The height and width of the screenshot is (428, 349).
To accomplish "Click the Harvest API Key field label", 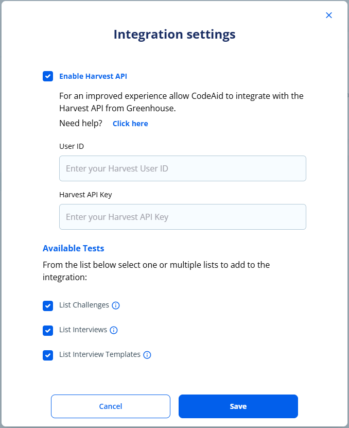I will click(x=85, y=195).
